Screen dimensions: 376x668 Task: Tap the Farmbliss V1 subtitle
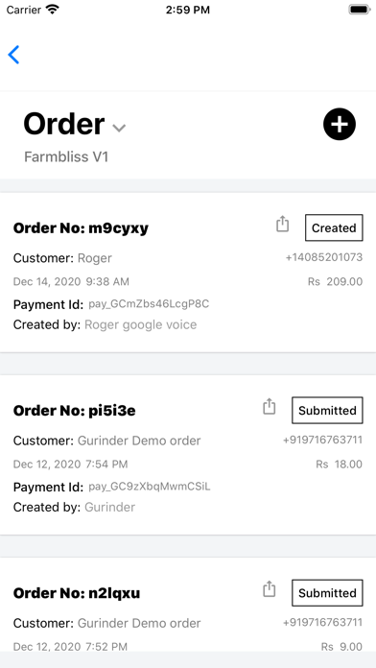coord(66,156)
